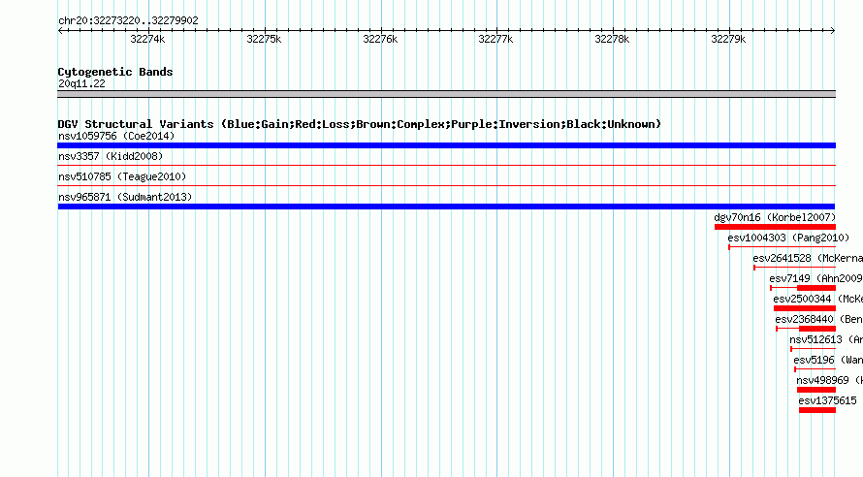Open variant esv1375615 label

tap(827, 400)
